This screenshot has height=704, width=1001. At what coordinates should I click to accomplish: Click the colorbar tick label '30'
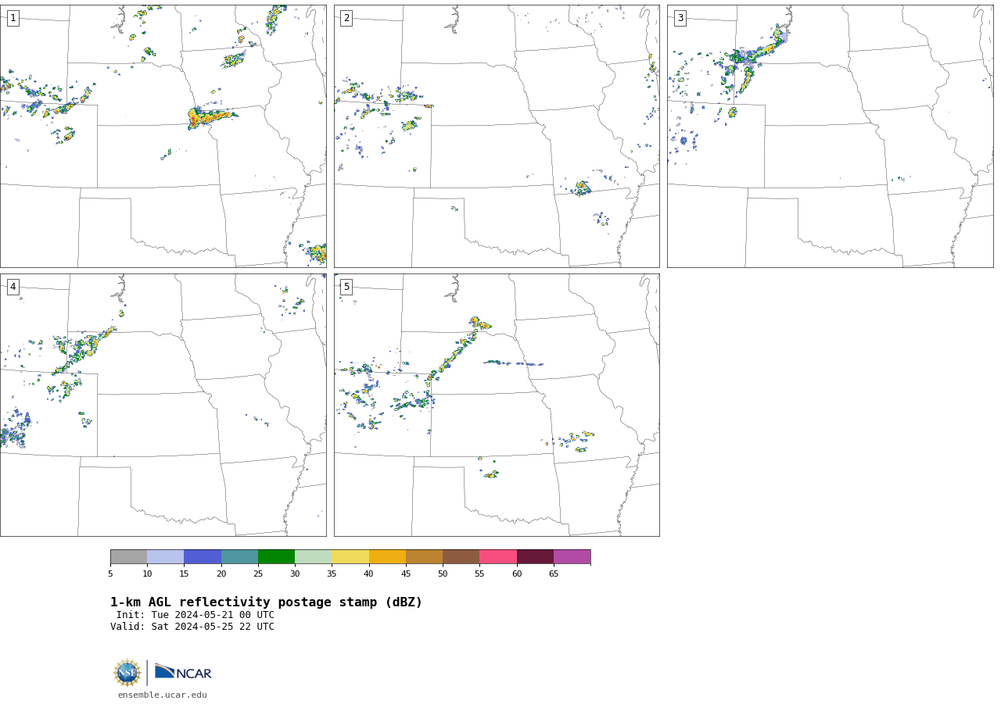coord(295,574)
